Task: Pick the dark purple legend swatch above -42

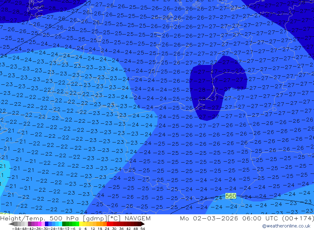Action: click(x=30, y=224)
